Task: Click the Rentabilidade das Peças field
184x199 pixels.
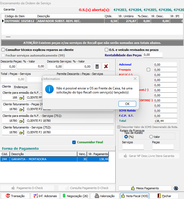Action: pyautogui.click(x=153, y=55)
